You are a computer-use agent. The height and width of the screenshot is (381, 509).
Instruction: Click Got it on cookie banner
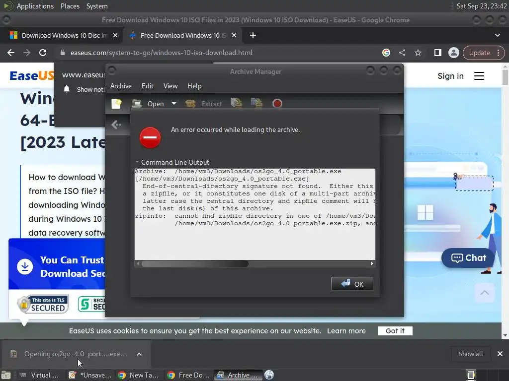395,331
